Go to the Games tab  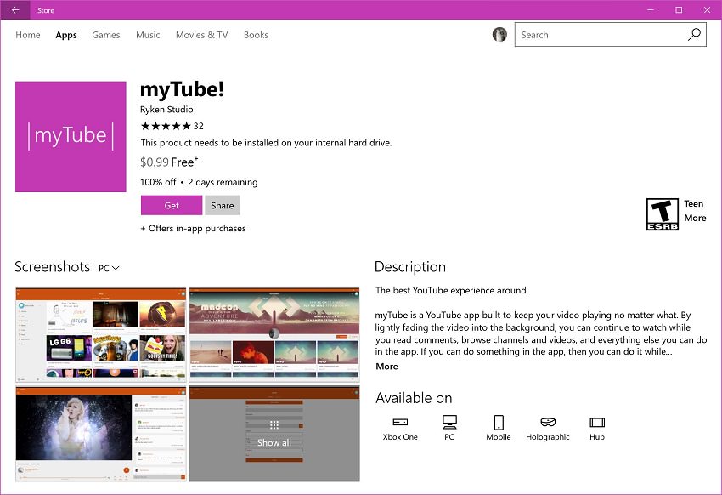[x=106, y=35]
